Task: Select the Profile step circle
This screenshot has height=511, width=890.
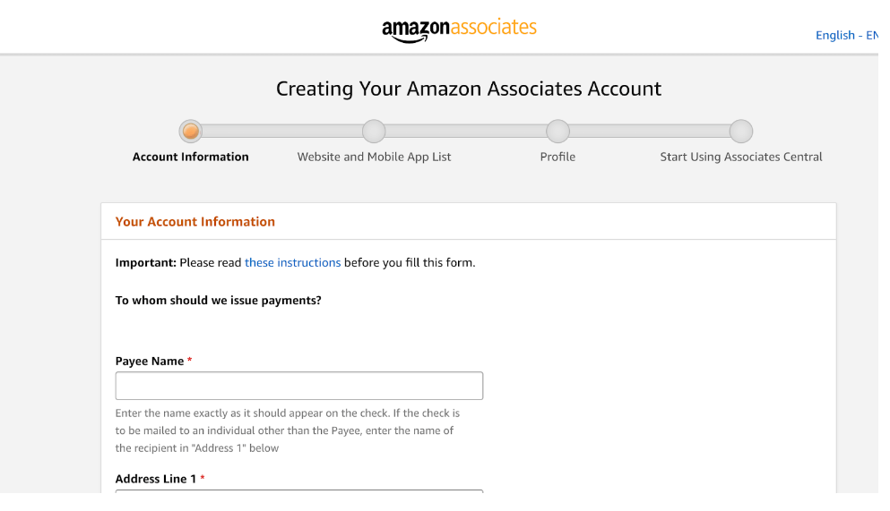Action: click(x=557, y=132)
